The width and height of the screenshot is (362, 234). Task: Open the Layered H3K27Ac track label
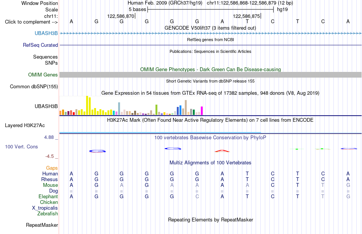tap(25, 126)
